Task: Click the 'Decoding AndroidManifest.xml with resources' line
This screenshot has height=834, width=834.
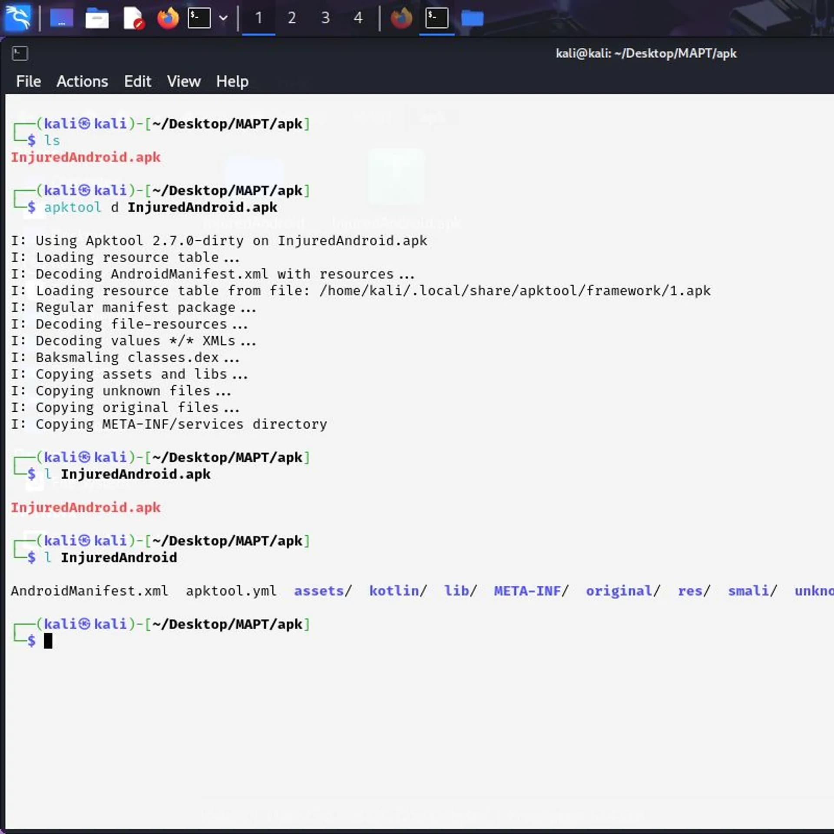Action: pos(213,274)
